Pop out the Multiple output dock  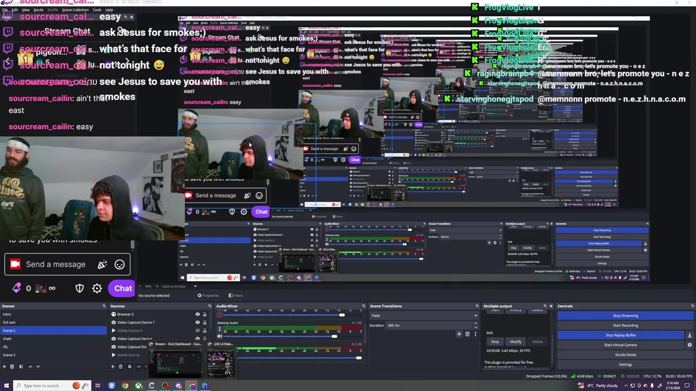tap(545, 306)
